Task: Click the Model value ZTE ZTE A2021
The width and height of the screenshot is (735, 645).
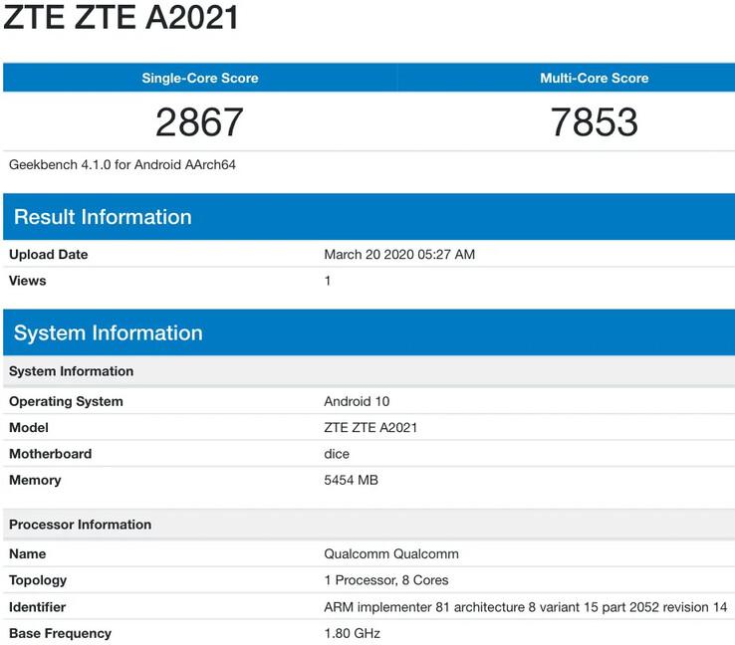Action: pyautogui.click(x=370, y=427)
